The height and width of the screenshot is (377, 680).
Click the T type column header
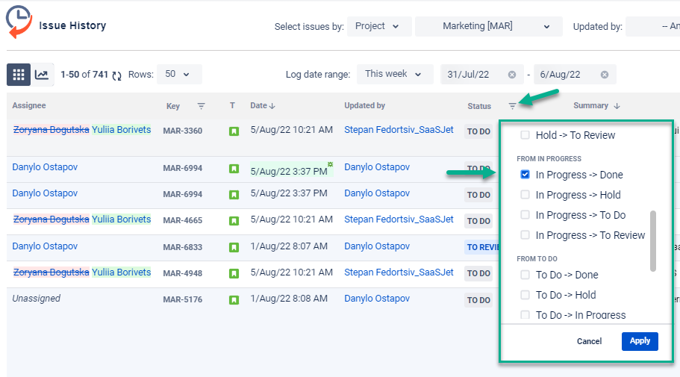pos(232,105)
